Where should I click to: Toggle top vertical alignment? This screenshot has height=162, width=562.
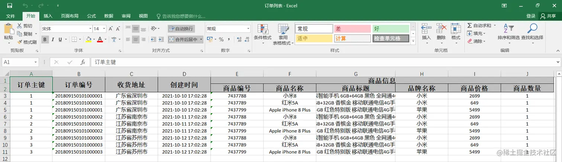pyautogui.click(x=128, y=28)
